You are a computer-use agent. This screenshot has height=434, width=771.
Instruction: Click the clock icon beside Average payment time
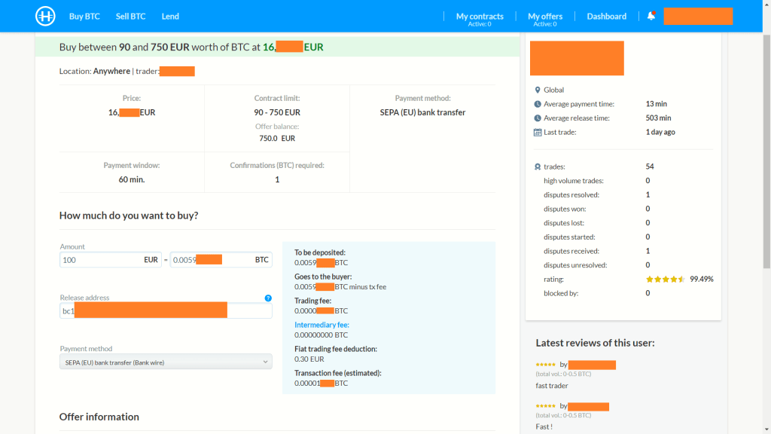(x=537, y=104)
